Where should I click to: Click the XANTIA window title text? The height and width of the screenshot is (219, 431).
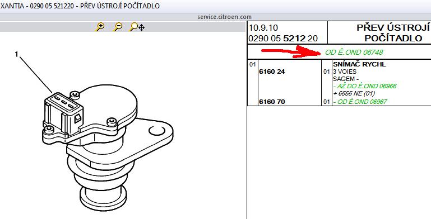(x=80, y=6)
